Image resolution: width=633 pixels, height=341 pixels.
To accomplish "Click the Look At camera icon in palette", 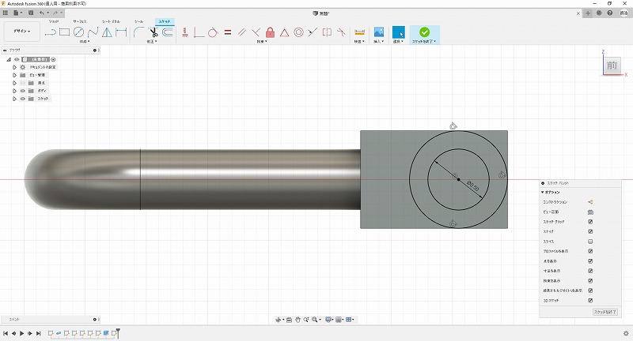I will tap(590, 212).
